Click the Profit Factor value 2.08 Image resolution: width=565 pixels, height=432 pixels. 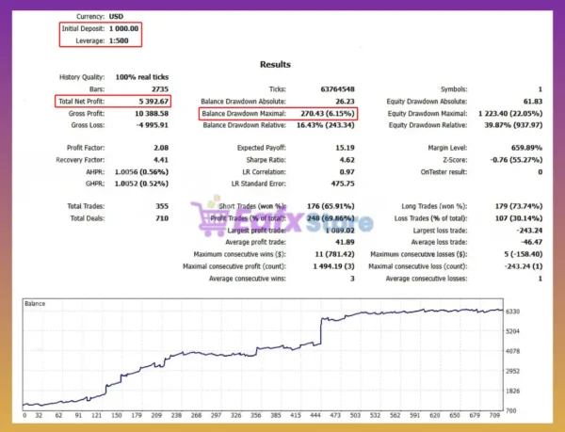click(161, 148)
